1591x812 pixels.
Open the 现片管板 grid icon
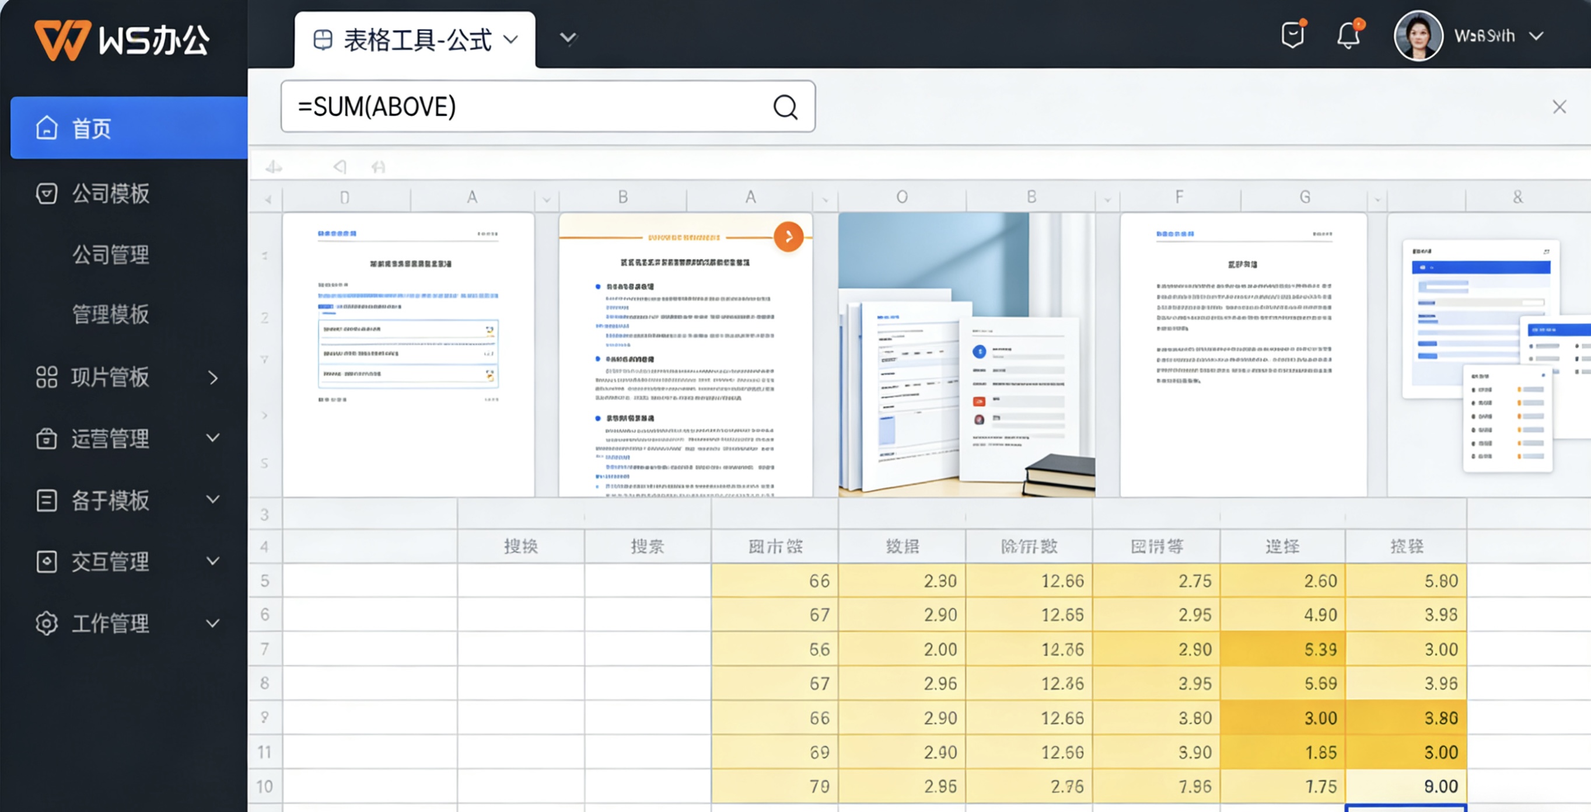click(46, 377)
